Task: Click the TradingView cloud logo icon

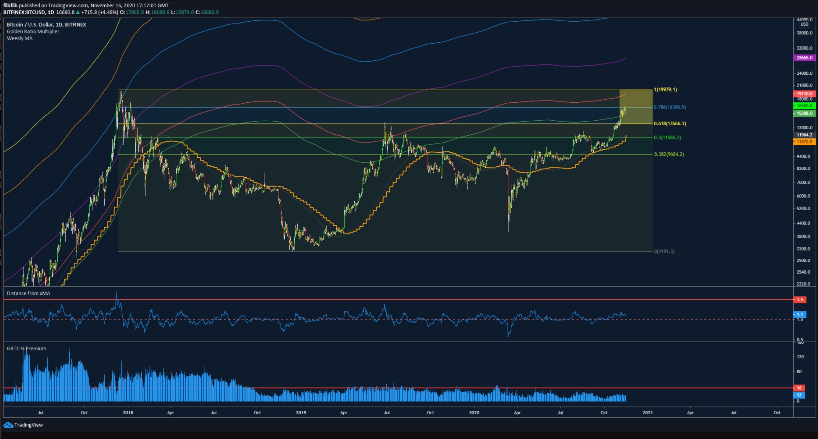Action: tap(8, 425)
